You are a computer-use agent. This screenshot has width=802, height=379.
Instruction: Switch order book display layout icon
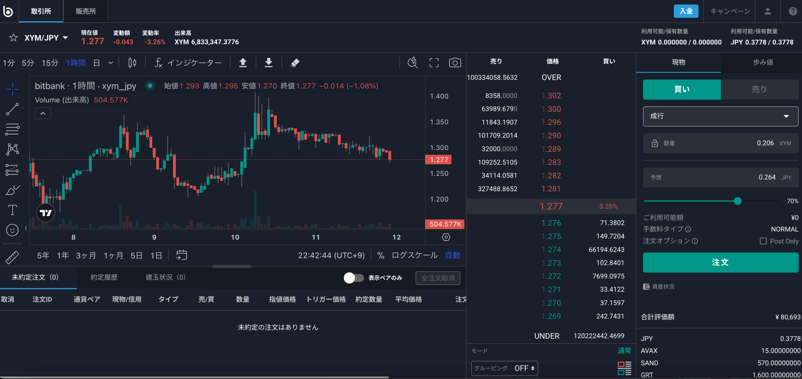pos(624,368)
